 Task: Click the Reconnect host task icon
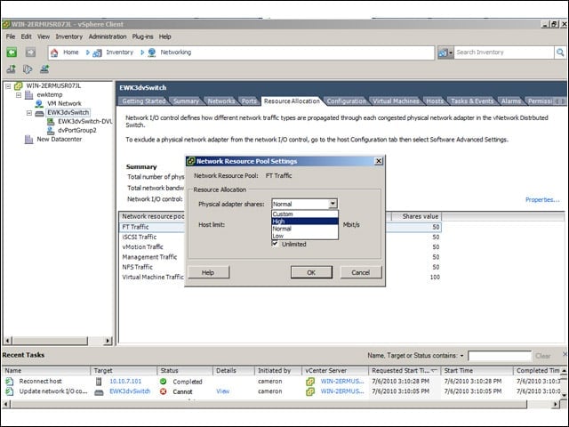(x=10, y=382)
